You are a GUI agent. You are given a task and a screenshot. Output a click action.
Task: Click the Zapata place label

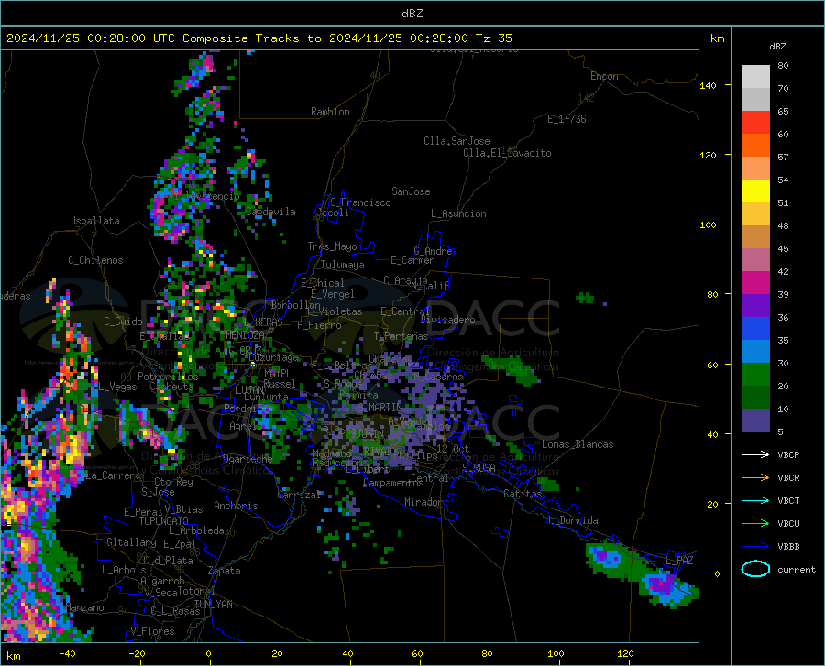(x=225, y=571)
